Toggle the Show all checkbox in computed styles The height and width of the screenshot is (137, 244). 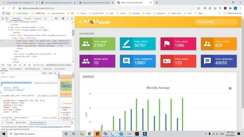(63, 103)
